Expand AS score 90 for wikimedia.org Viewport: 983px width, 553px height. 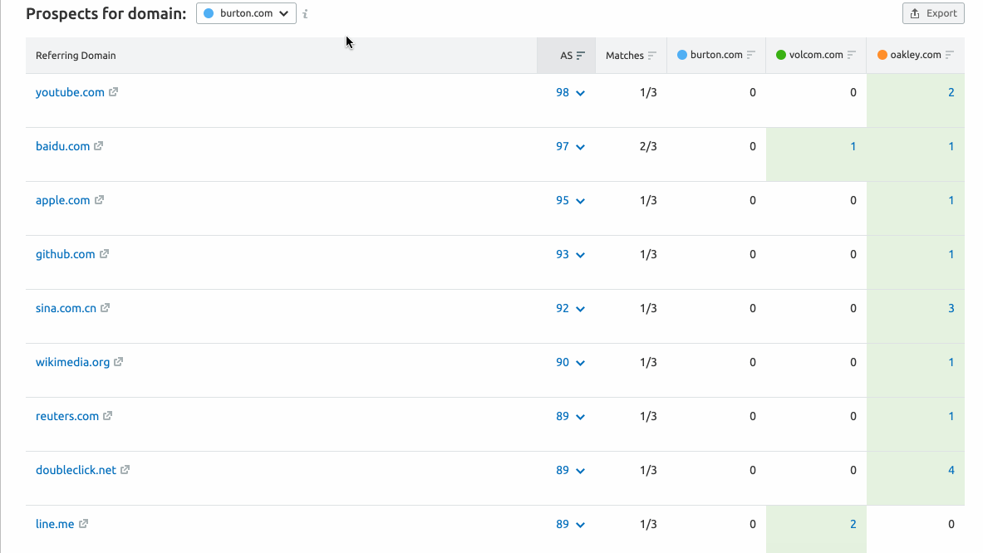(x=571, y=362)
